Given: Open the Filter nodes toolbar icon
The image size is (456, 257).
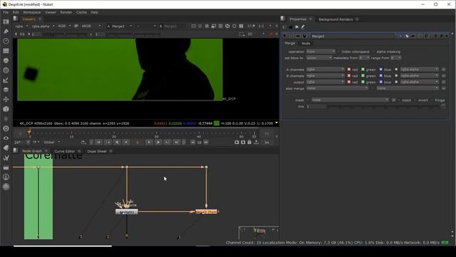Looking at the screenshot, I should 6,70.
